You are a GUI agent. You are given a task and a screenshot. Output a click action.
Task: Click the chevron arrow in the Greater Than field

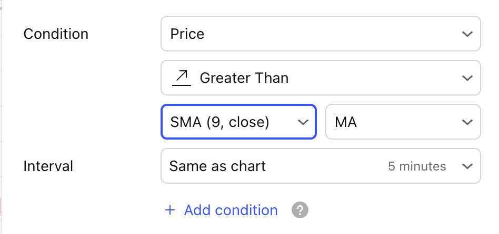466,78
